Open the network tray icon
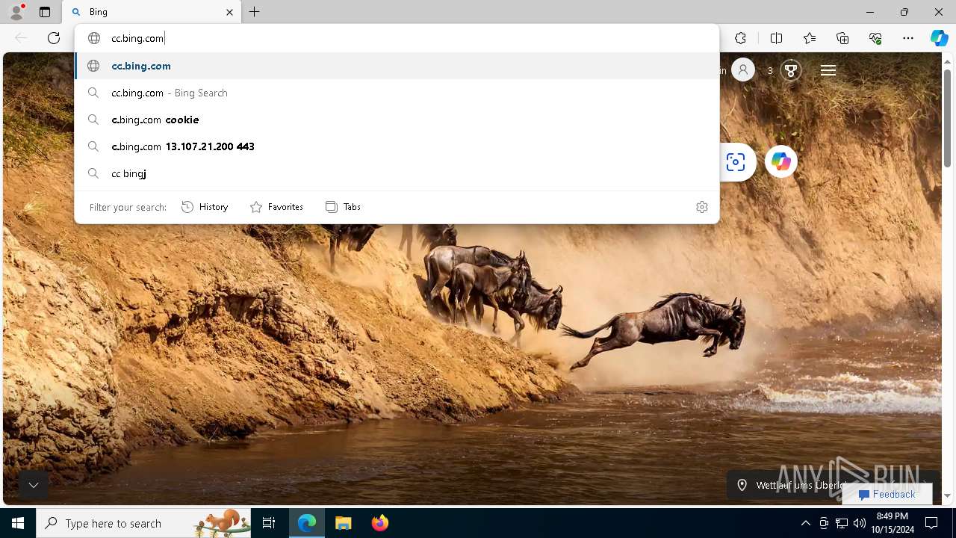Image resolution: width=956 pixels, height=538 pixels. [x=842, y=523]
